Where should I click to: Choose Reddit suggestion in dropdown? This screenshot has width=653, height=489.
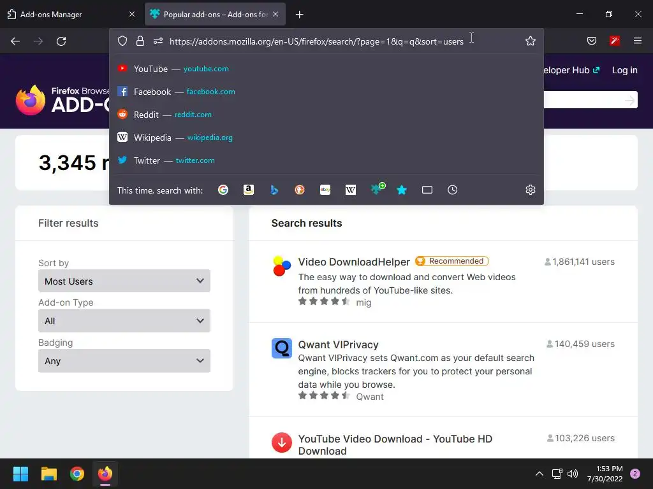pos(326,115)
